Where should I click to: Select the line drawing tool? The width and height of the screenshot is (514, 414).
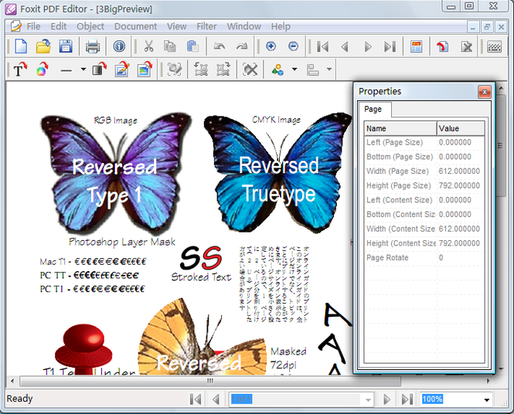tap(66, 70)
